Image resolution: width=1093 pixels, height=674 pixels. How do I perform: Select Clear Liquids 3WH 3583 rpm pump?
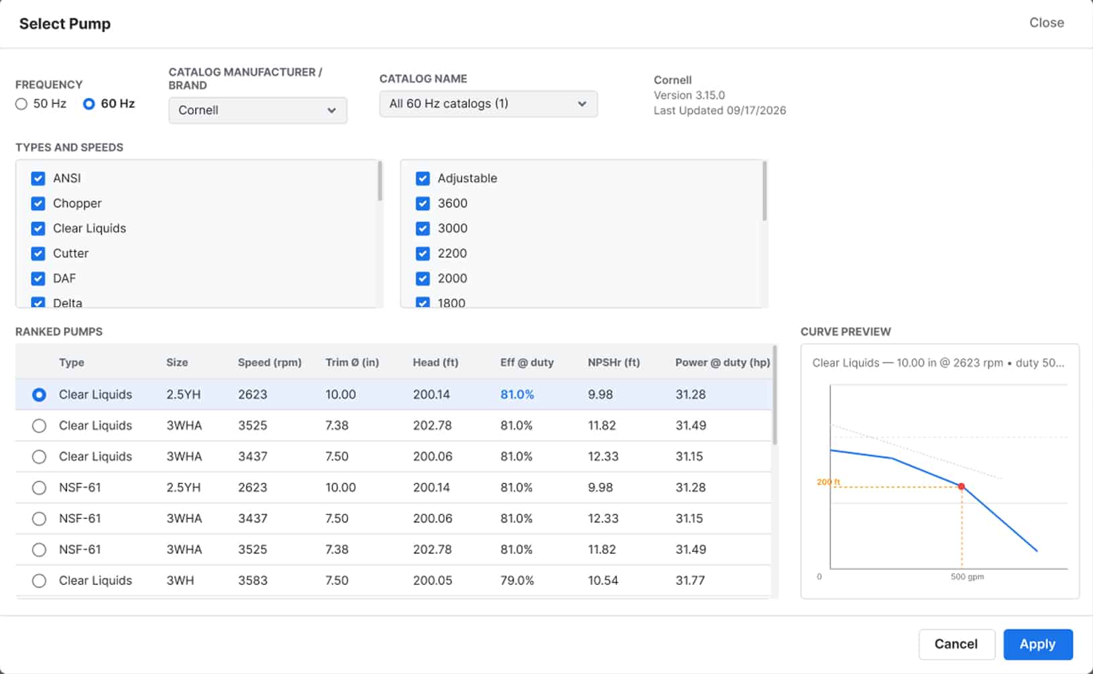tap(39, 581)
